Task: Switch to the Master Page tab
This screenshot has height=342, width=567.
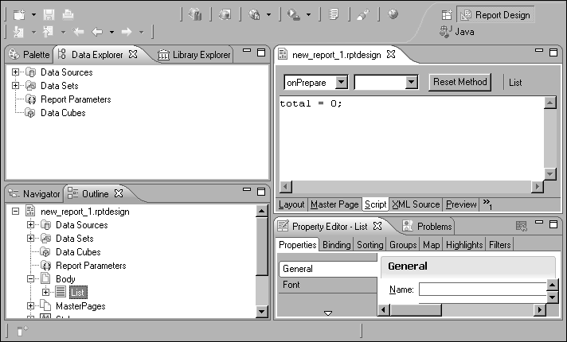Action: point(334,204)
